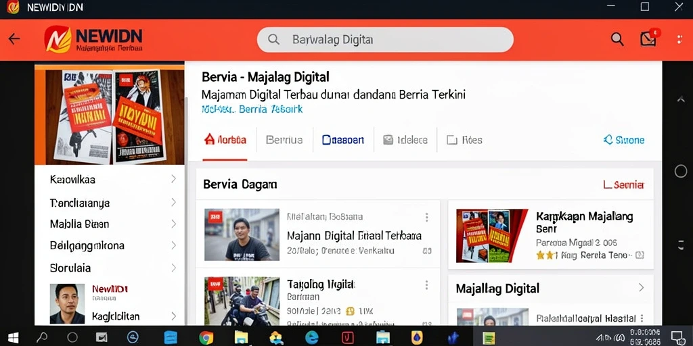Viewport: 693px width, 346px height.
Task: Click into the Barwalag Digital search field
Action: click(385, 40)
